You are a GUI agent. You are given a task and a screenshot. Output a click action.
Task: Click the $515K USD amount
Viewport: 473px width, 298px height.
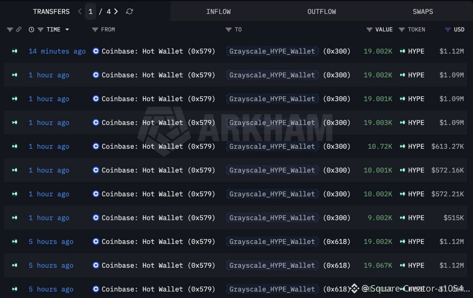pyautogui.click(x=454, y=218)
